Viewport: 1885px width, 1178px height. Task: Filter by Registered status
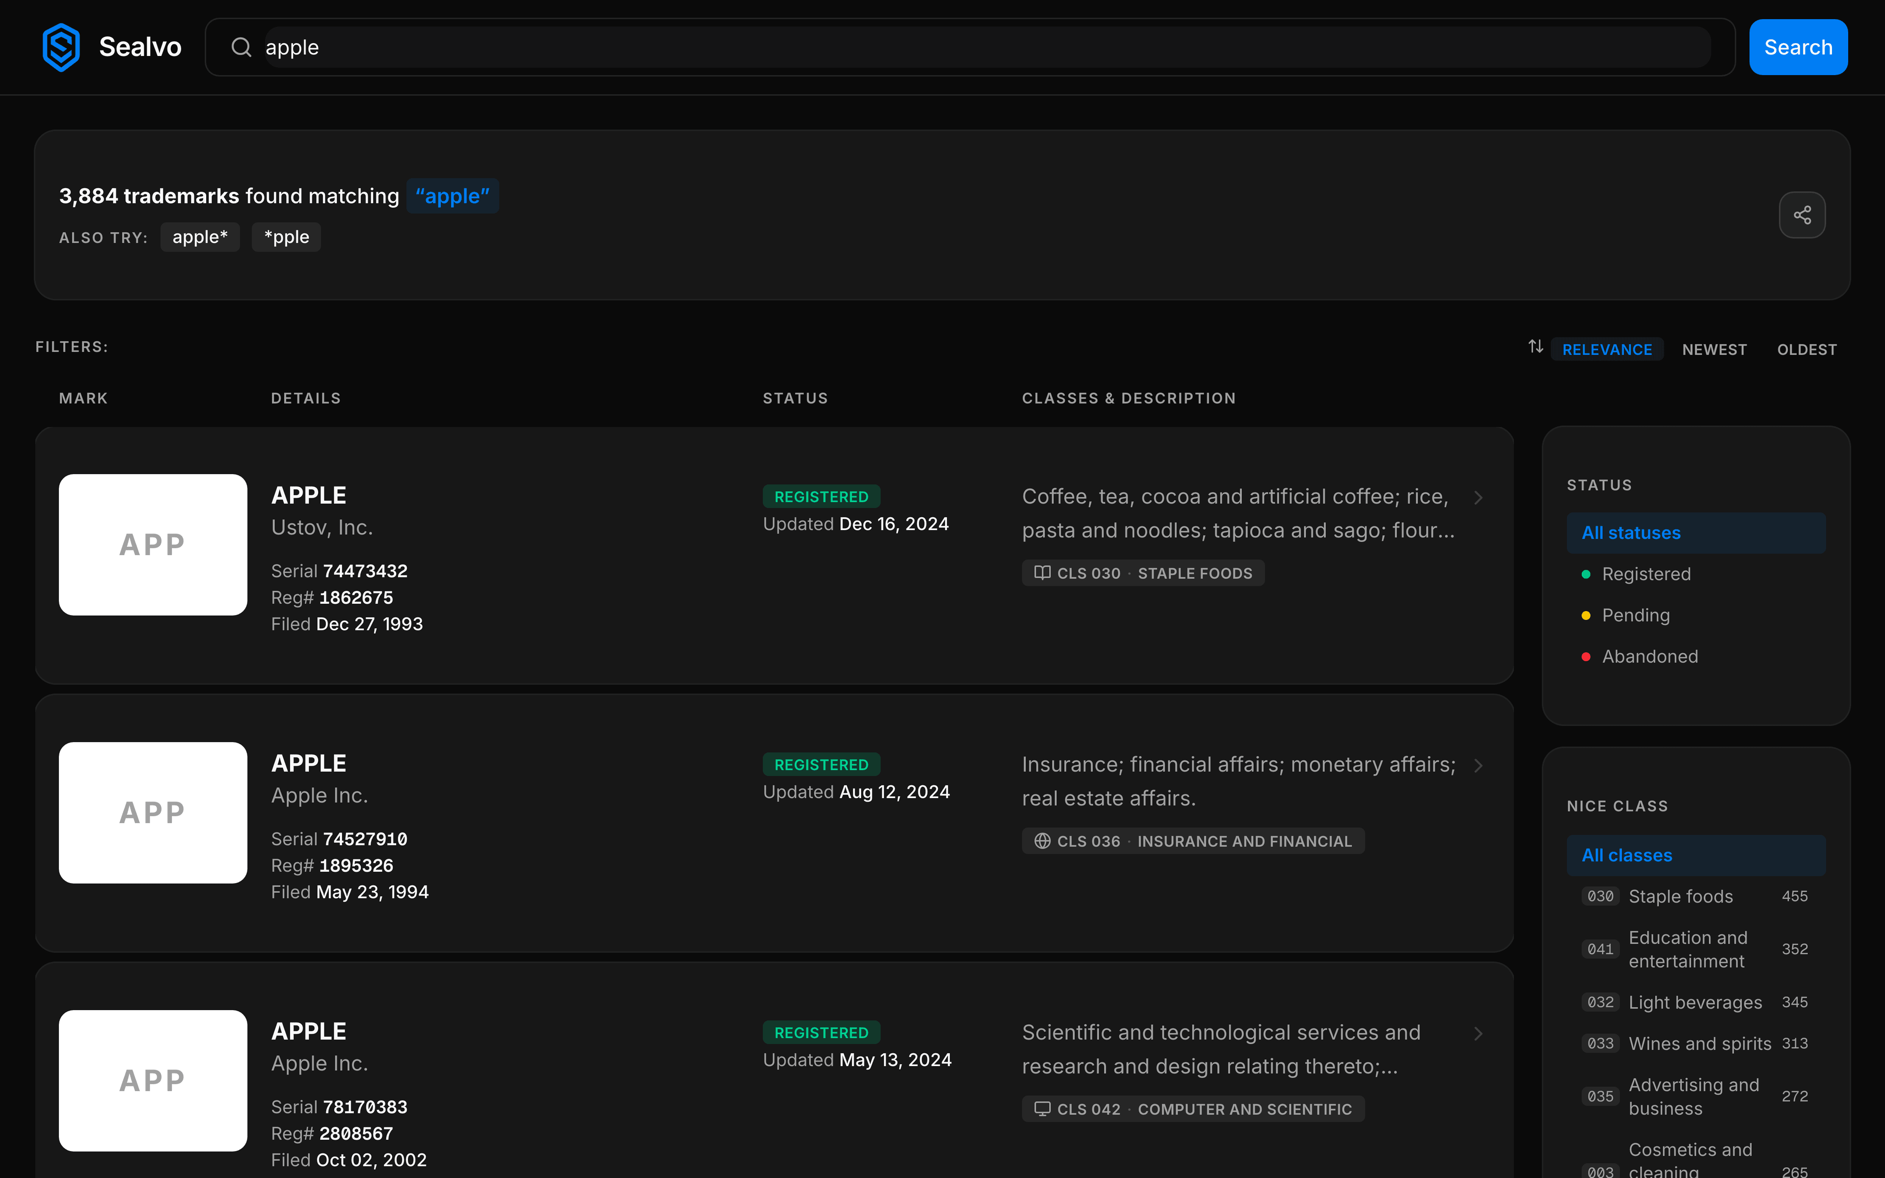click(1696, 574)
